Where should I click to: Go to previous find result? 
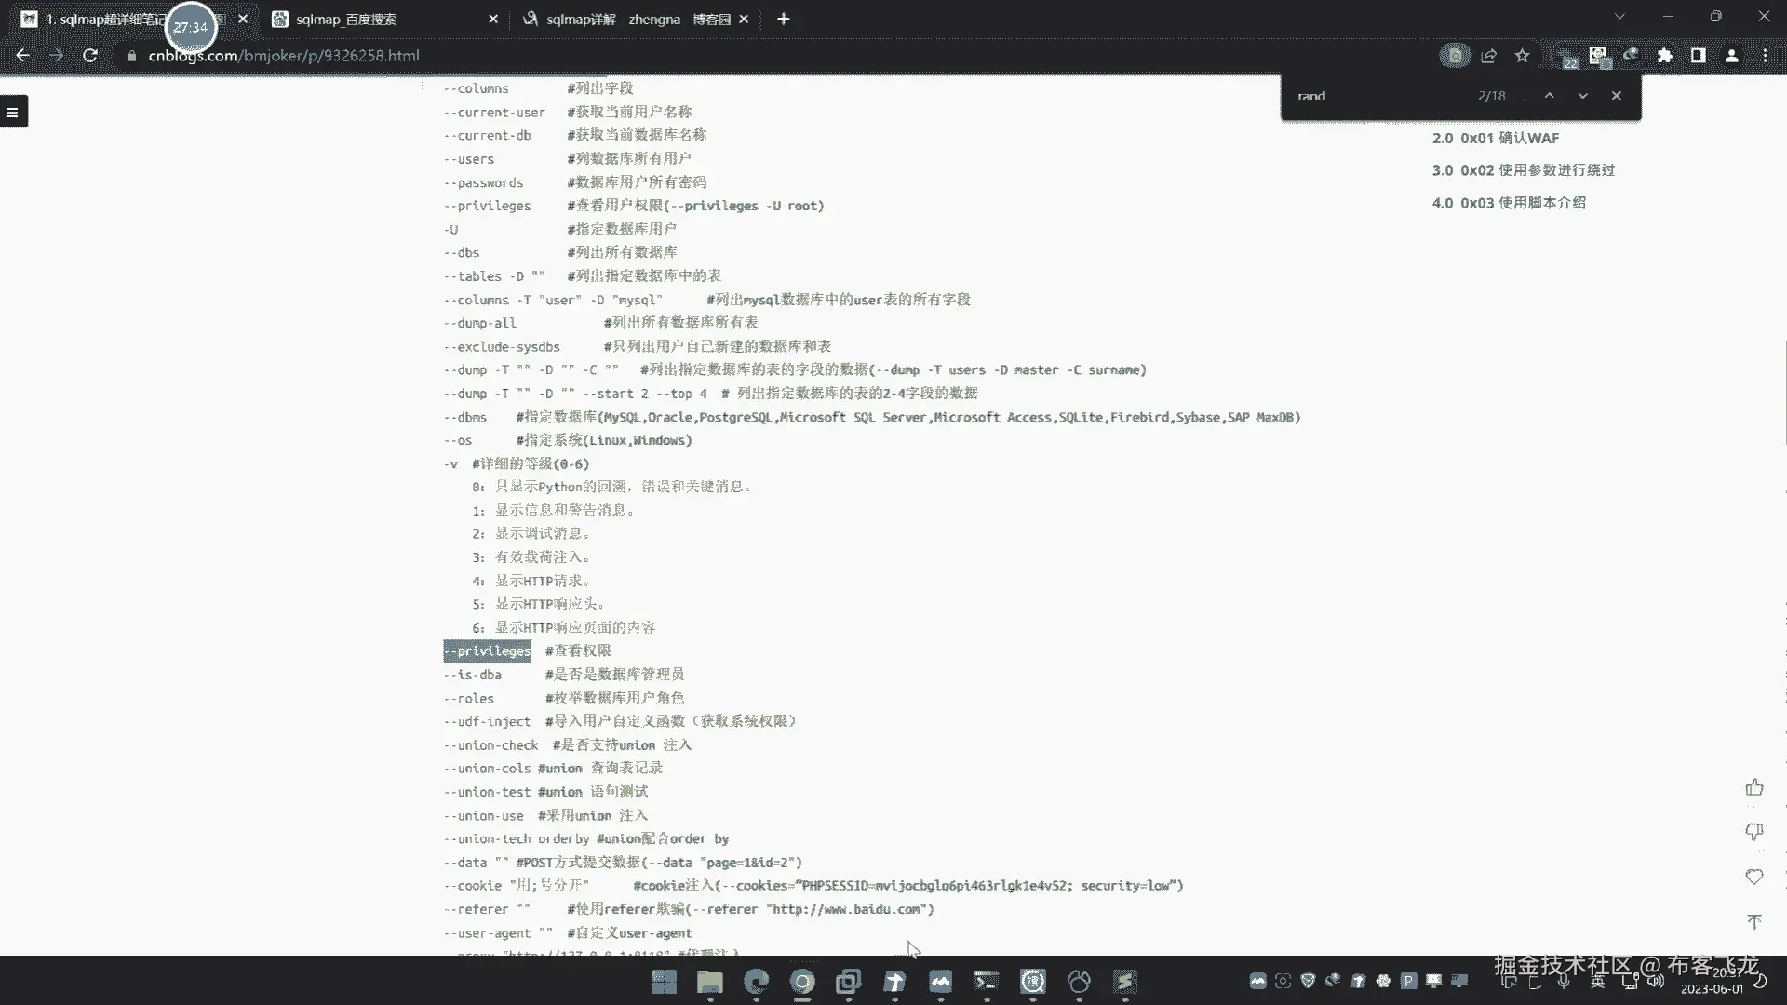pyautogui.click(x=1549, y=96)
